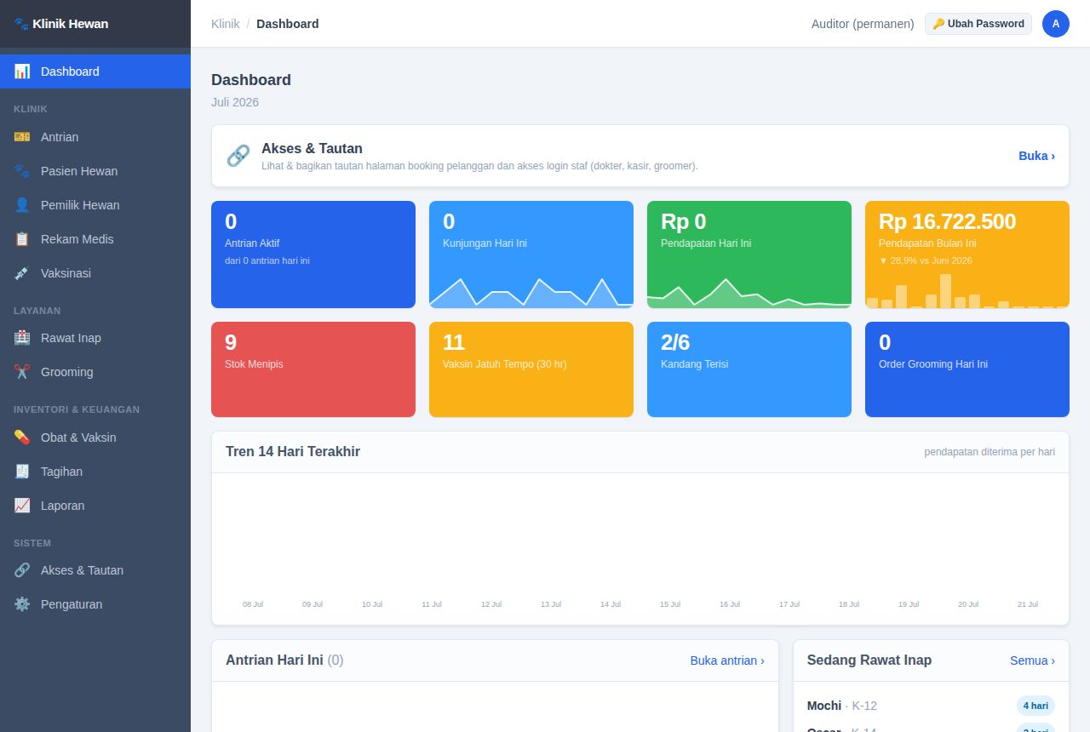The width and height of the screenshot is (1090, 732).
Task: Open Tagihan from sidebar
Action: 95,472
